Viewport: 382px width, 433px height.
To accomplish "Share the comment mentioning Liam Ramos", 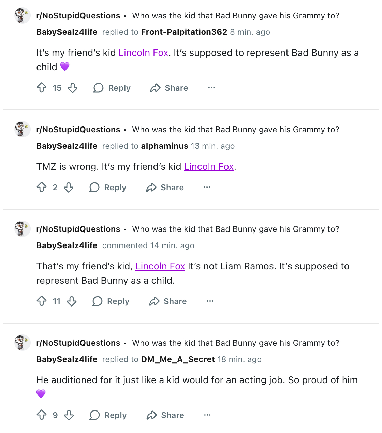I will (x=168, y=301).
